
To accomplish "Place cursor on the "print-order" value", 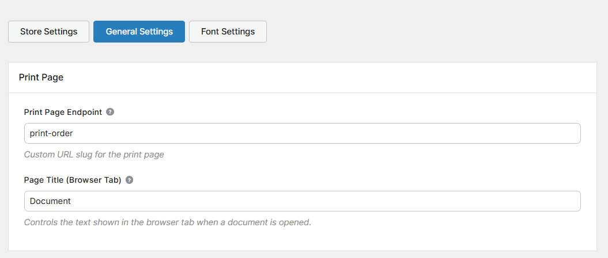I will (51, 133).
